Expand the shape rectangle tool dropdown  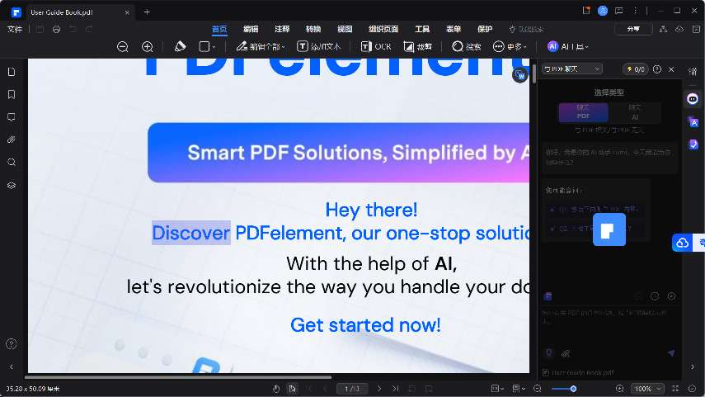(214, 47)
